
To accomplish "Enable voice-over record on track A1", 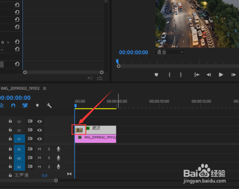I will [x=58, y=149].
